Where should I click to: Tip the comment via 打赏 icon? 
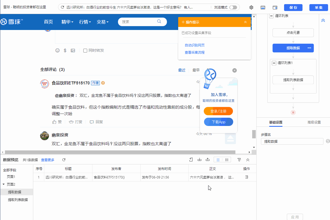coord(71,122)
